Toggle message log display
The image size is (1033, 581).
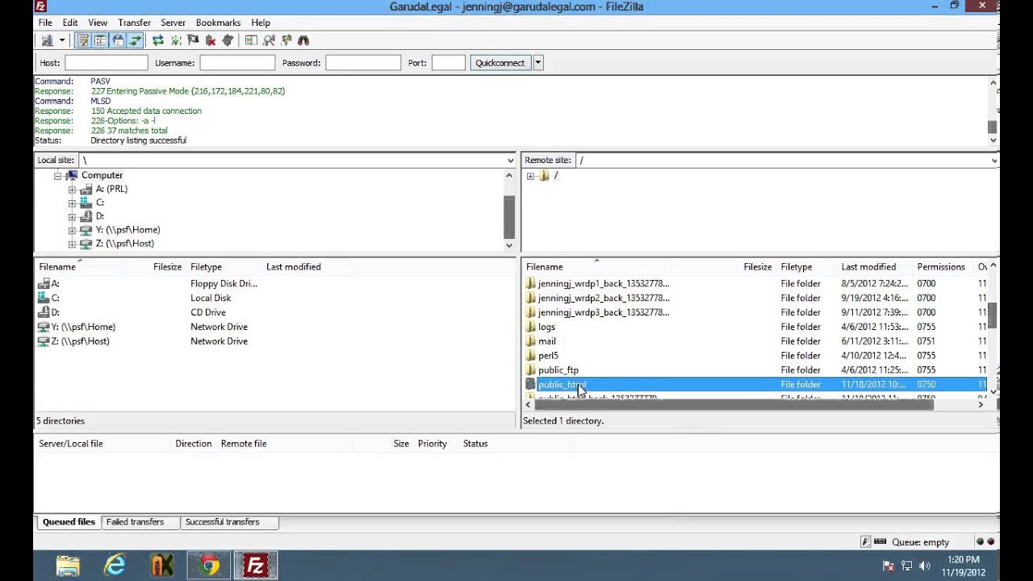[x=83, y=40]
